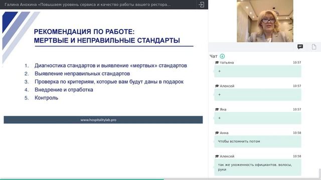Click the username Анна in chat
This screenshot has height=180, width=321.
[224, 133]
